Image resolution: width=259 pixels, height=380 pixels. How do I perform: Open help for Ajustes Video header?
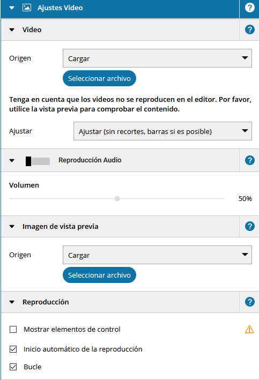pyautogui.click(x=249, y=8)
